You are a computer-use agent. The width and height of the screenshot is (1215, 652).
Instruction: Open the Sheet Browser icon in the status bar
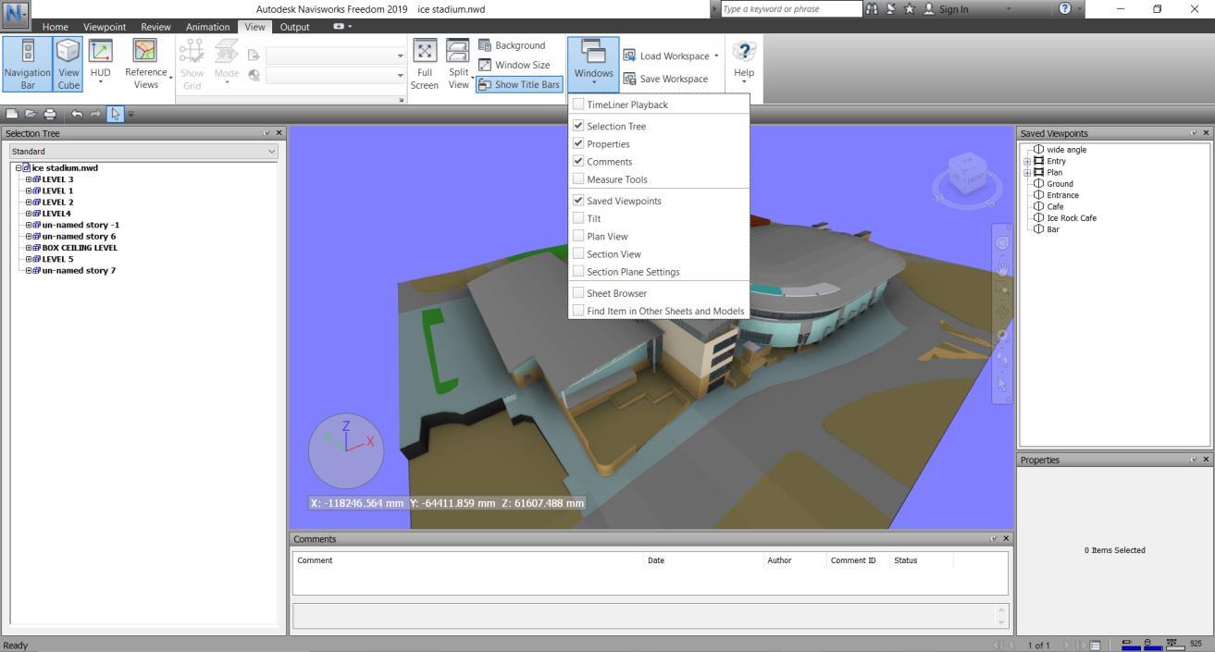tap(1095, 645)
